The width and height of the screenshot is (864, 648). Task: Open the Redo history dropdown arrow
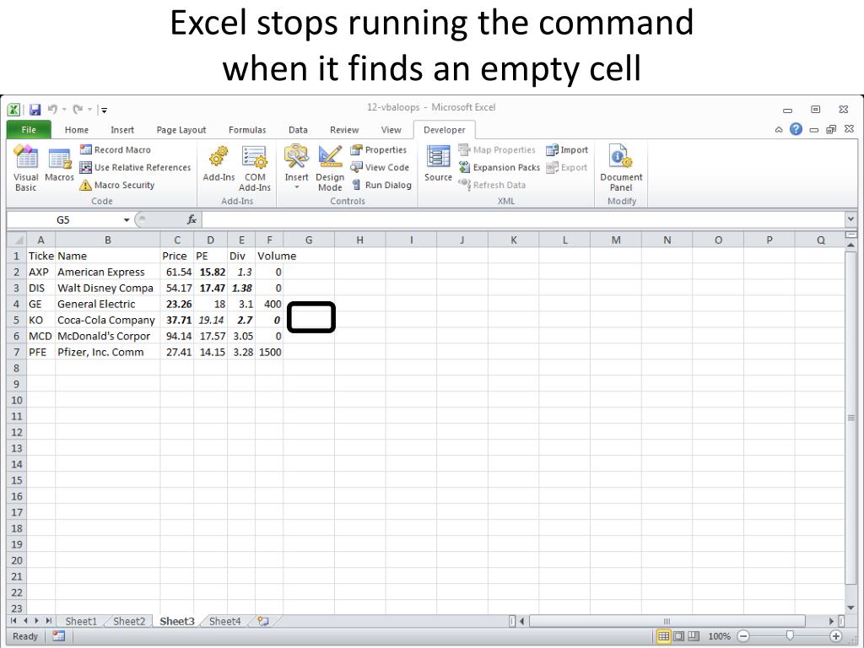pos(89,110)
